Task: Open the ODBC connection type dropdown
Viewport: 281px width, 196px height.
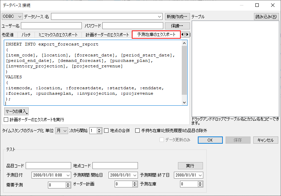Action: 12,16
